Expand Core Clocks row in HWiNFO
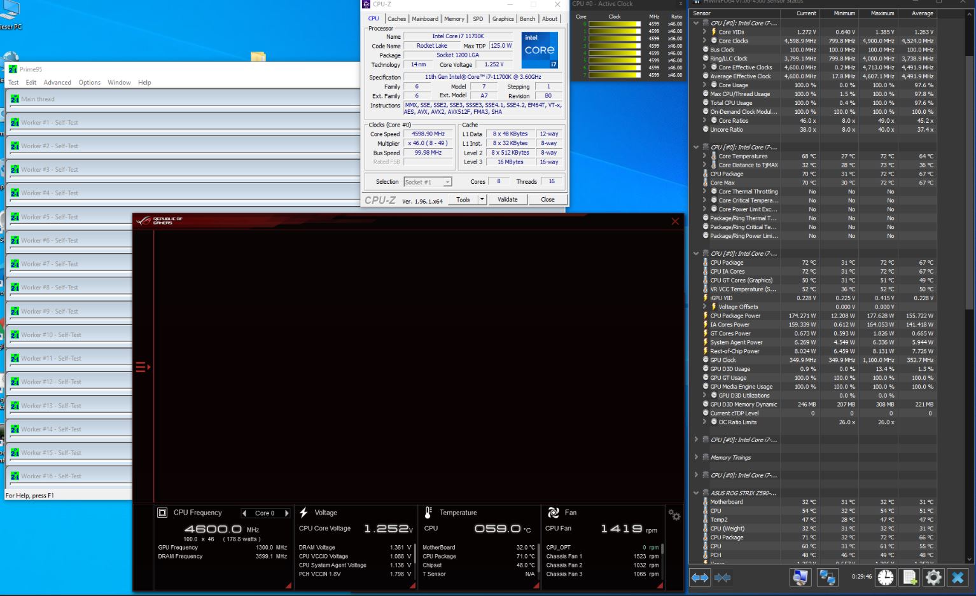 pyautogui.click(x=704, y=41)
